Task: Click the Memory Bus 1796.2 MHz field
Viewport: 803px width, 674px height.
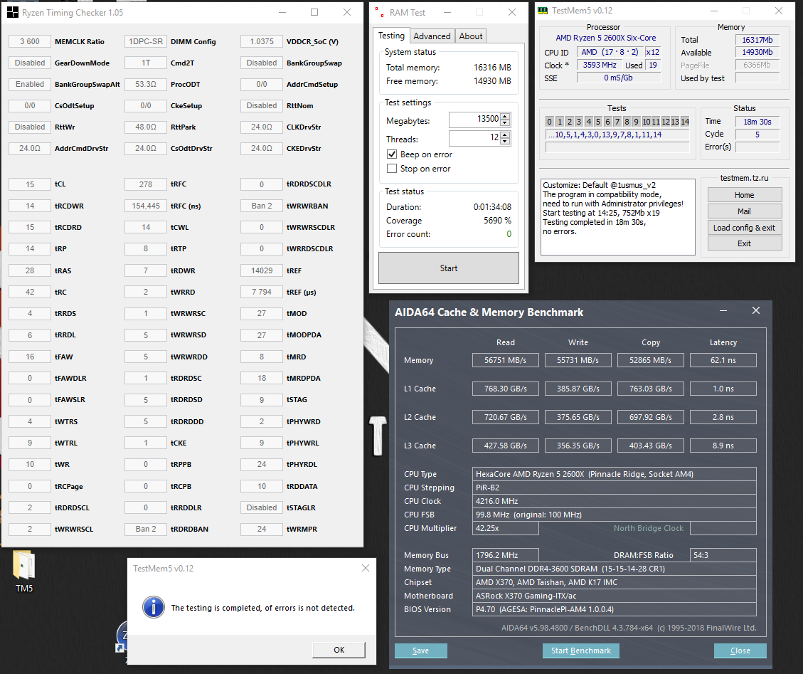Action: click(x=506, y=555)
